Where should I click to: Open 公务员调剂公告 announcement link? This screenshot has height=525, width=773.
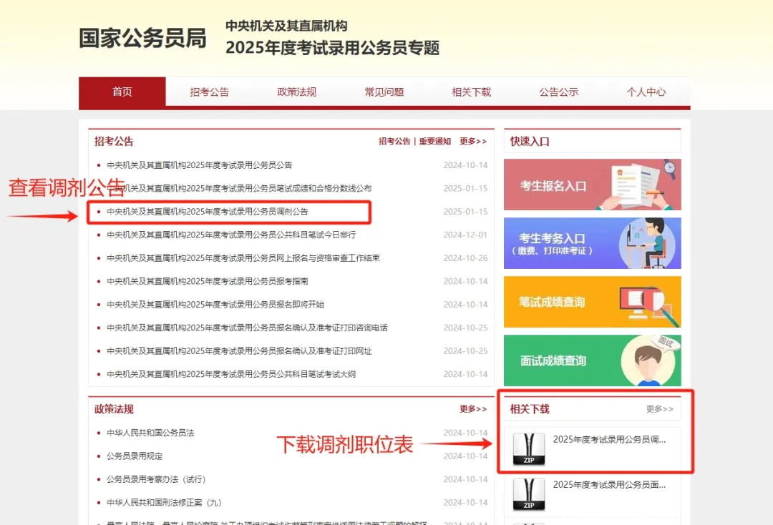(208, 212)
